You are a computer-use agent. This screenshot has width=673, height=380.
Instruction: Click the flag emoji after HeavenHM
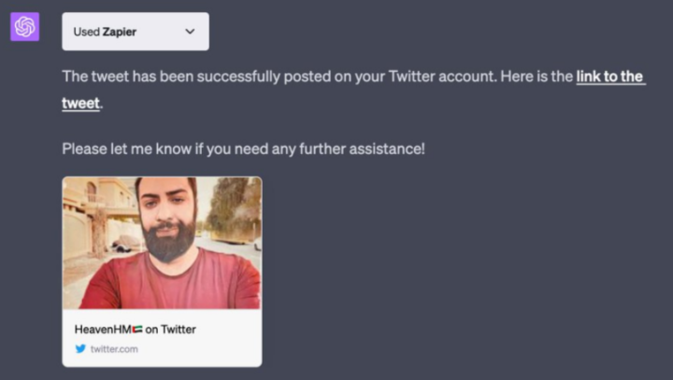pyautogui.click(x=136, y=329)
